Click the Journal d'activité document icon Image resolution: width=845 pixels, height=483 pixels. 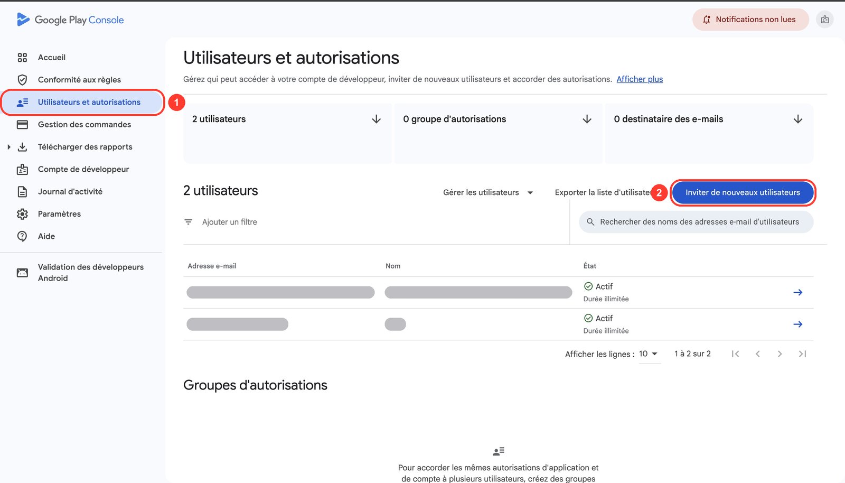[x=22, y=192]
